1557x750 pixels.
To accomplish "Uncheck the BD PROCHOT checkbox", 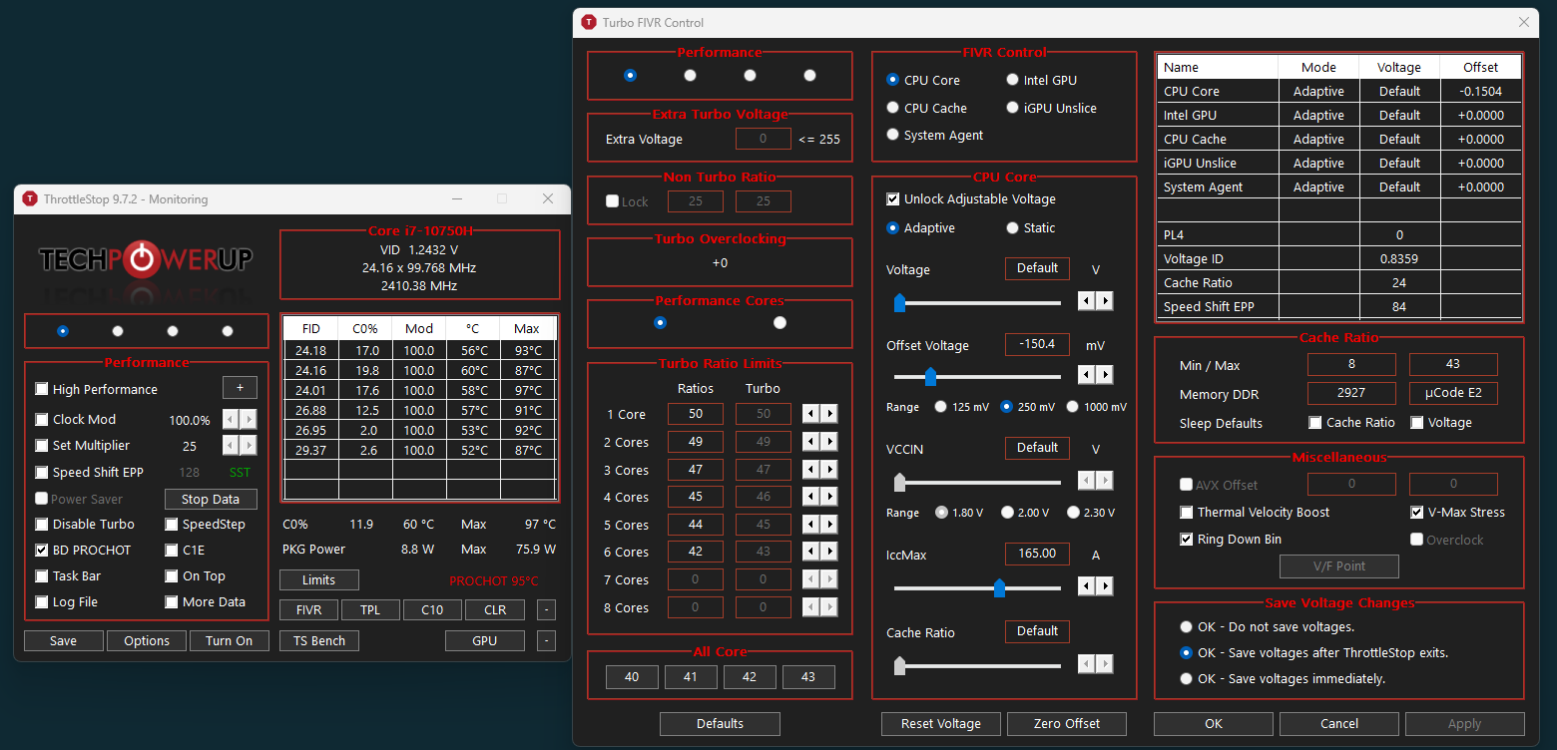I will (42, 550).
